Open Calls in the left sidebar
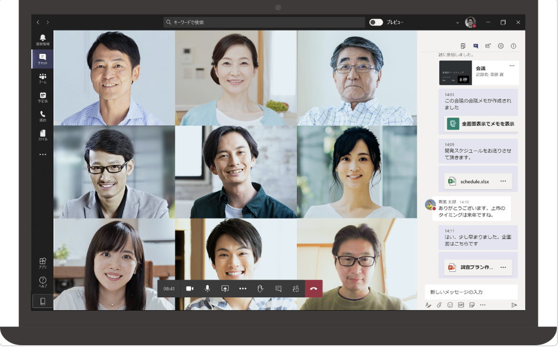The width and height of the screenshot is (558, 348). [43, 116]
